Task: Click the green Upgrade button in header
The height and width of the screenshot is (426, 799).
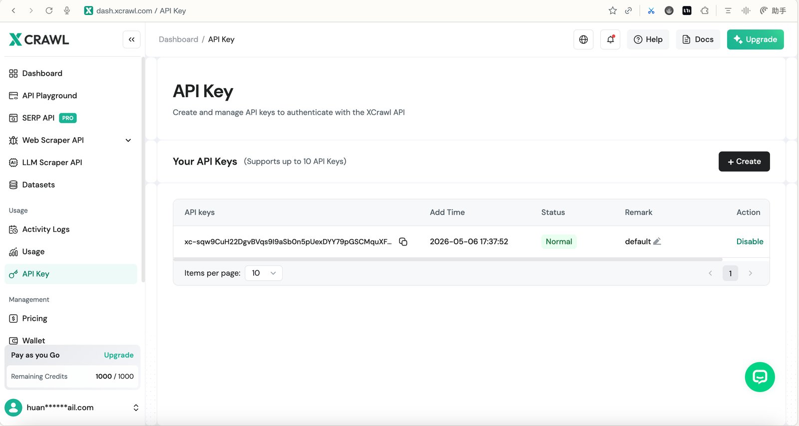Action: 756,39
